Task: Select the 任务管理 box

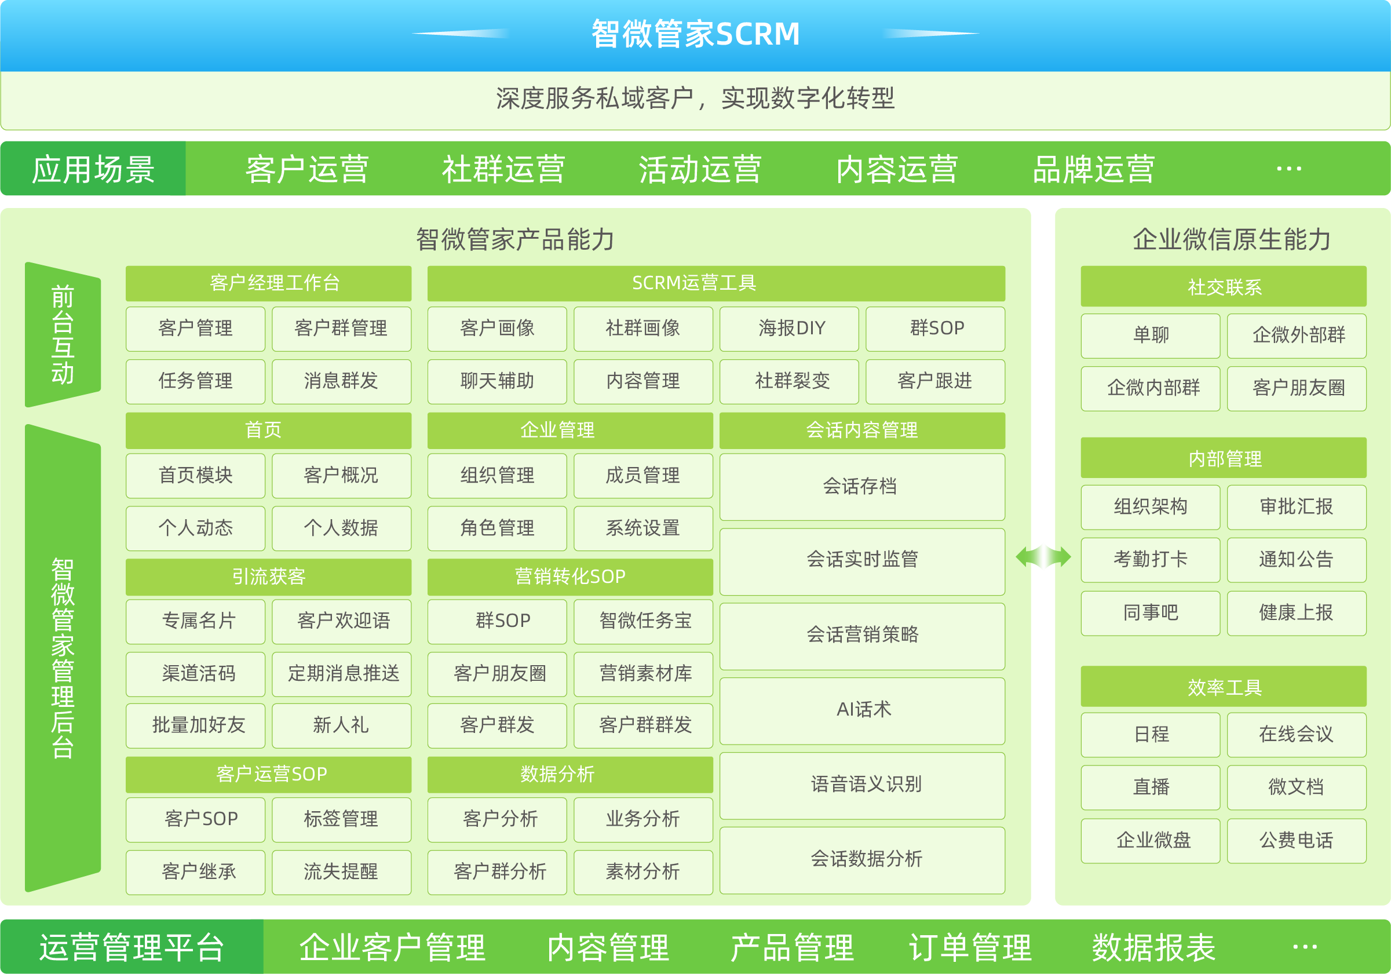Action: pos(196,381)
